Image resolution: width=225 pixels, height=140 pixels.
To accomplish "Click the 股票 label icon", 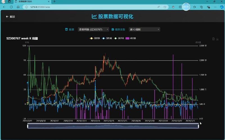I will click(66, 29).
